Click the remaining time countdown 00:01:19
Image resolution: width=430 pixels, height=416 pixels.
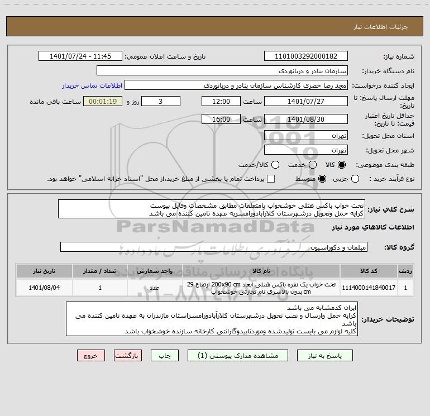click(x=103, y=102)
